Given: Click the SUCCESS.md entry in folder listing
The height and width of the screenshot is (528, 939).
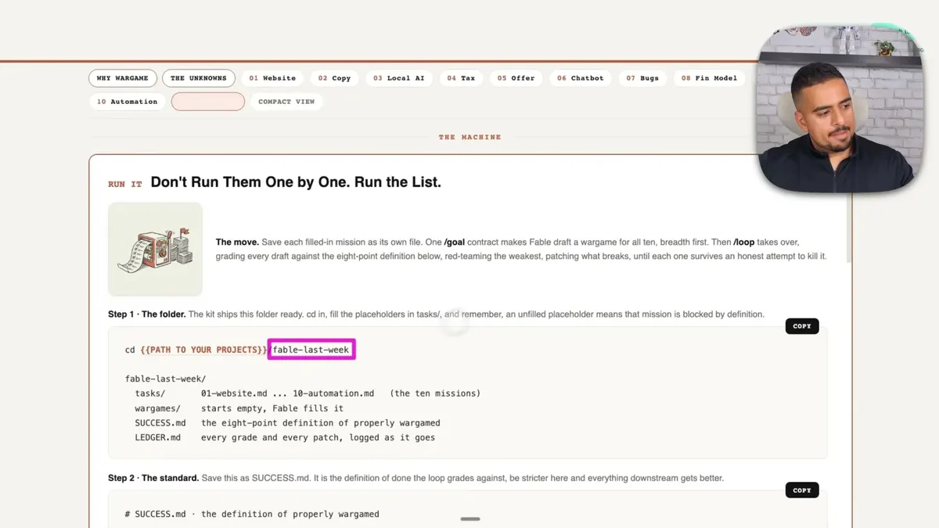Looking at the screenshot, I should click(160, 423).
